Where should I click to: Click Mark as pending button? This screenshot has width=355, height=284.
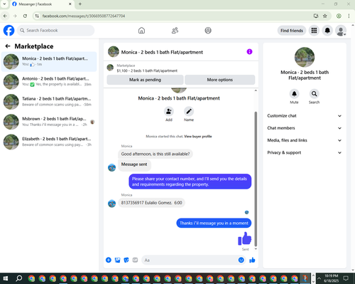[x=145, y=80]
